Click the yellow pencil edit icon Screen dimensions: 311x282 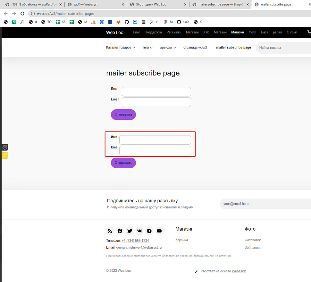tap(5, 155)
